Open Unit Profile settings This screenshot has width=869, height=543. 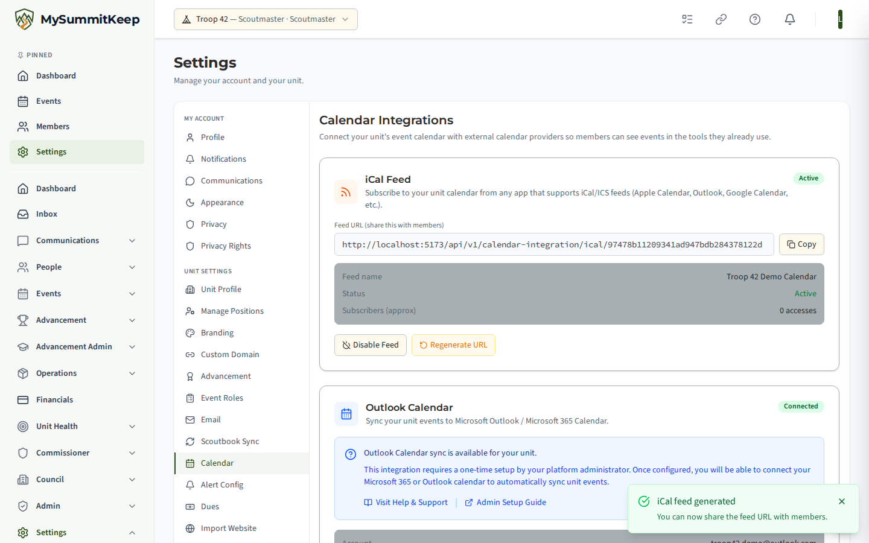(241, 290)
